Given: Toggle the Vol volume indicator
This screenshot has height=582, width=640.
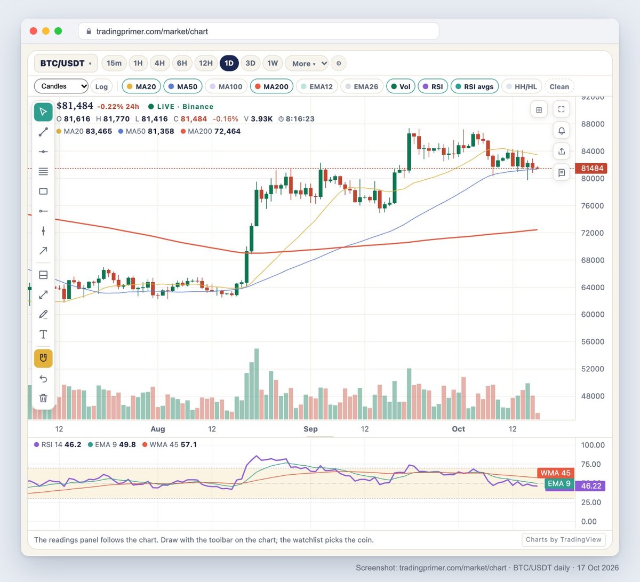Looking at the screenshot, I should (x=401, y=86).
